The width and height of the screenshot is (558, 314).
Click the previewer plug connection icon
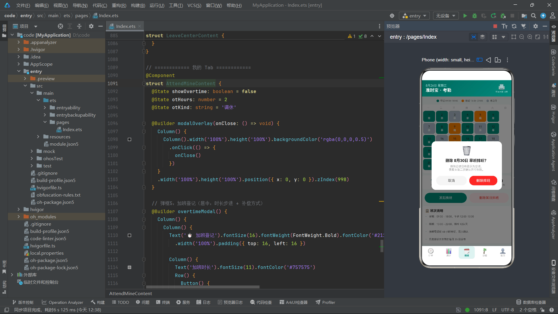coord(523,26)
